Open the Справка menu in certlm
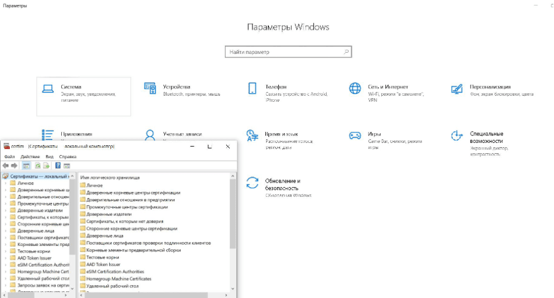Viewport: 554px width, 298px height. pos(68,156)
